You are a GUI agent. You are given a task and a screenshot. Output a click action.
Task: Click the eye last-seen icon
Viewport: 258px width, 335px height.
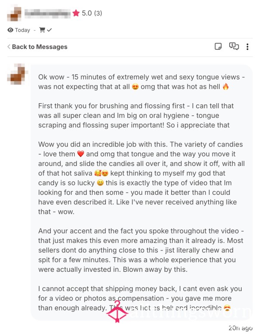tap(10, 30)
